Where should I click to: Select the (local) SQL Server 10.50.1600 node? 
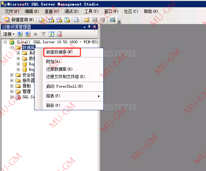click(57, 42)
